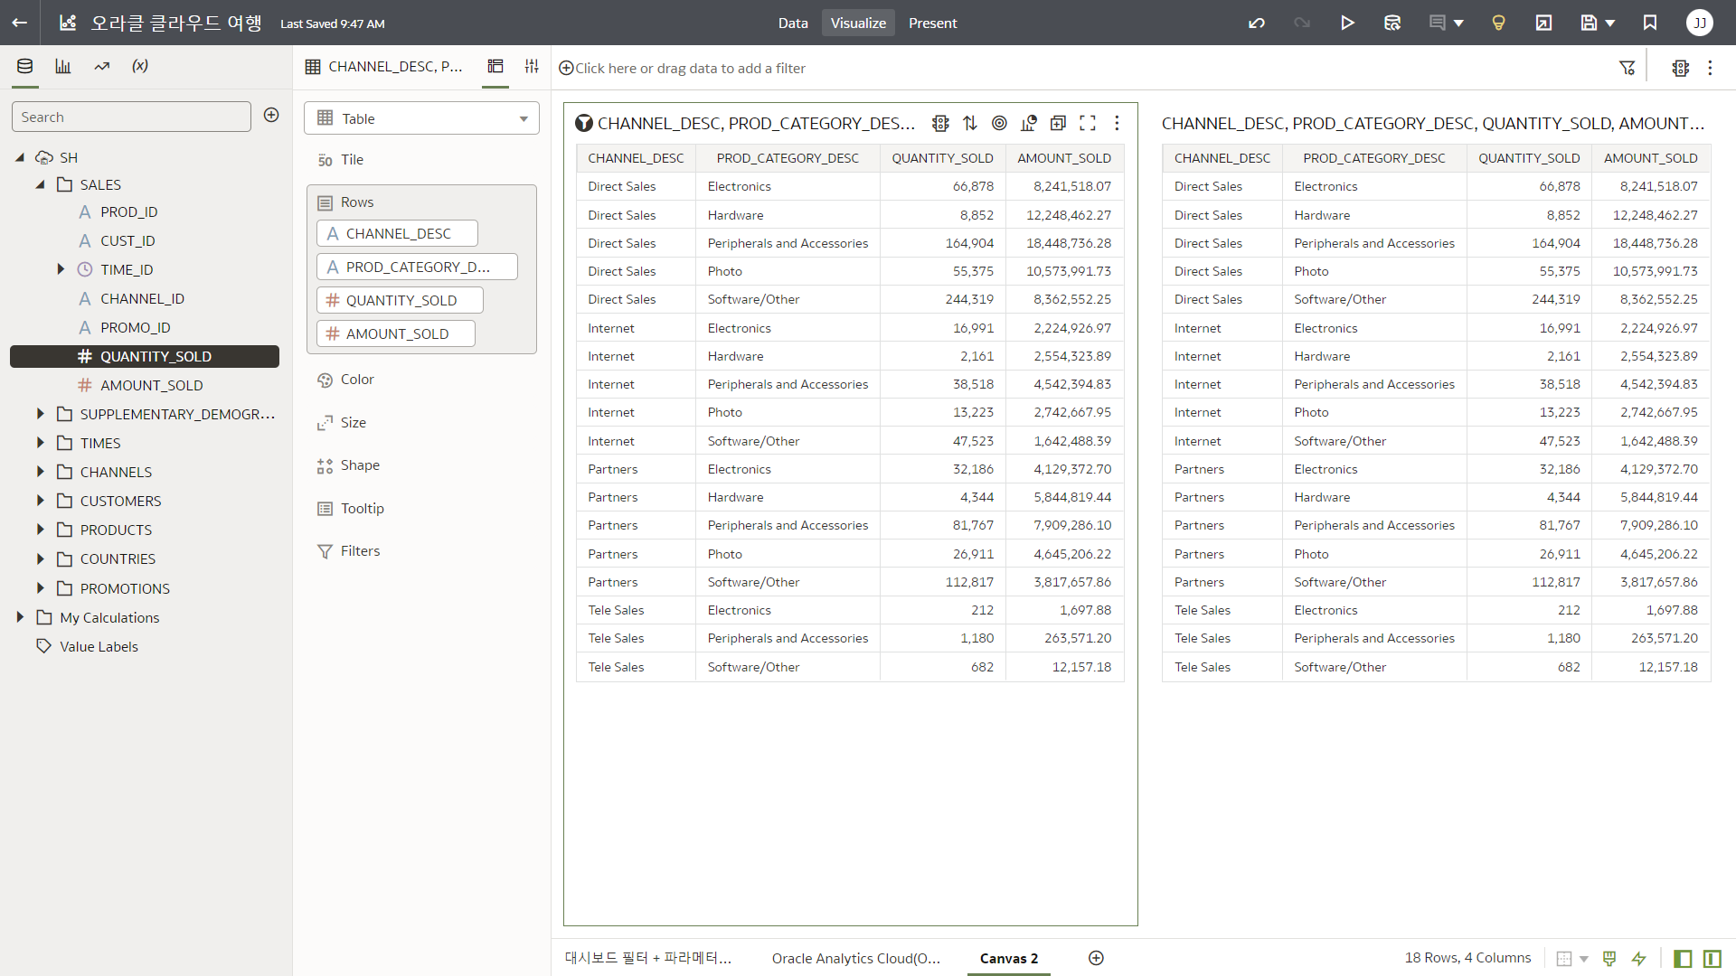Click the bookmark icon in header
The image size is (1736, 976).
[x=1650, y=23]
